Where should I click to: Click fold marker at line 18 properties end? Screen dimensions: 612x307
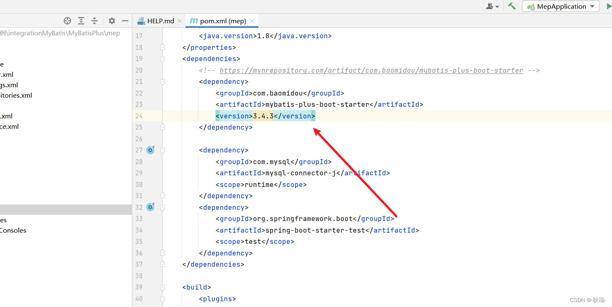pyautogui.click(x=163, y=47)
